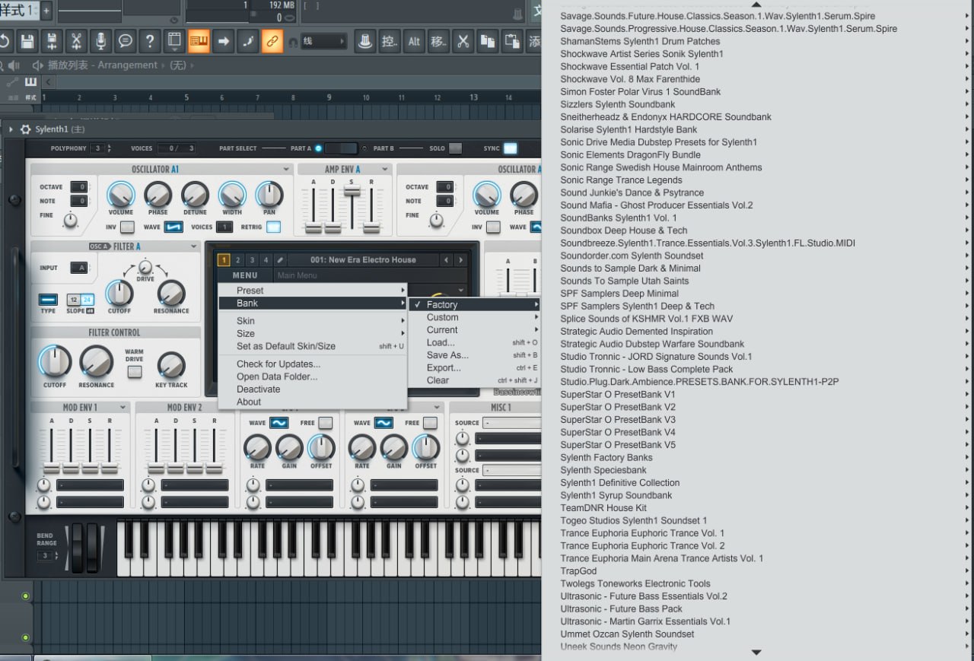
Task: Open the AMP ENV A dropdown arrow
Action: [384, 170]
